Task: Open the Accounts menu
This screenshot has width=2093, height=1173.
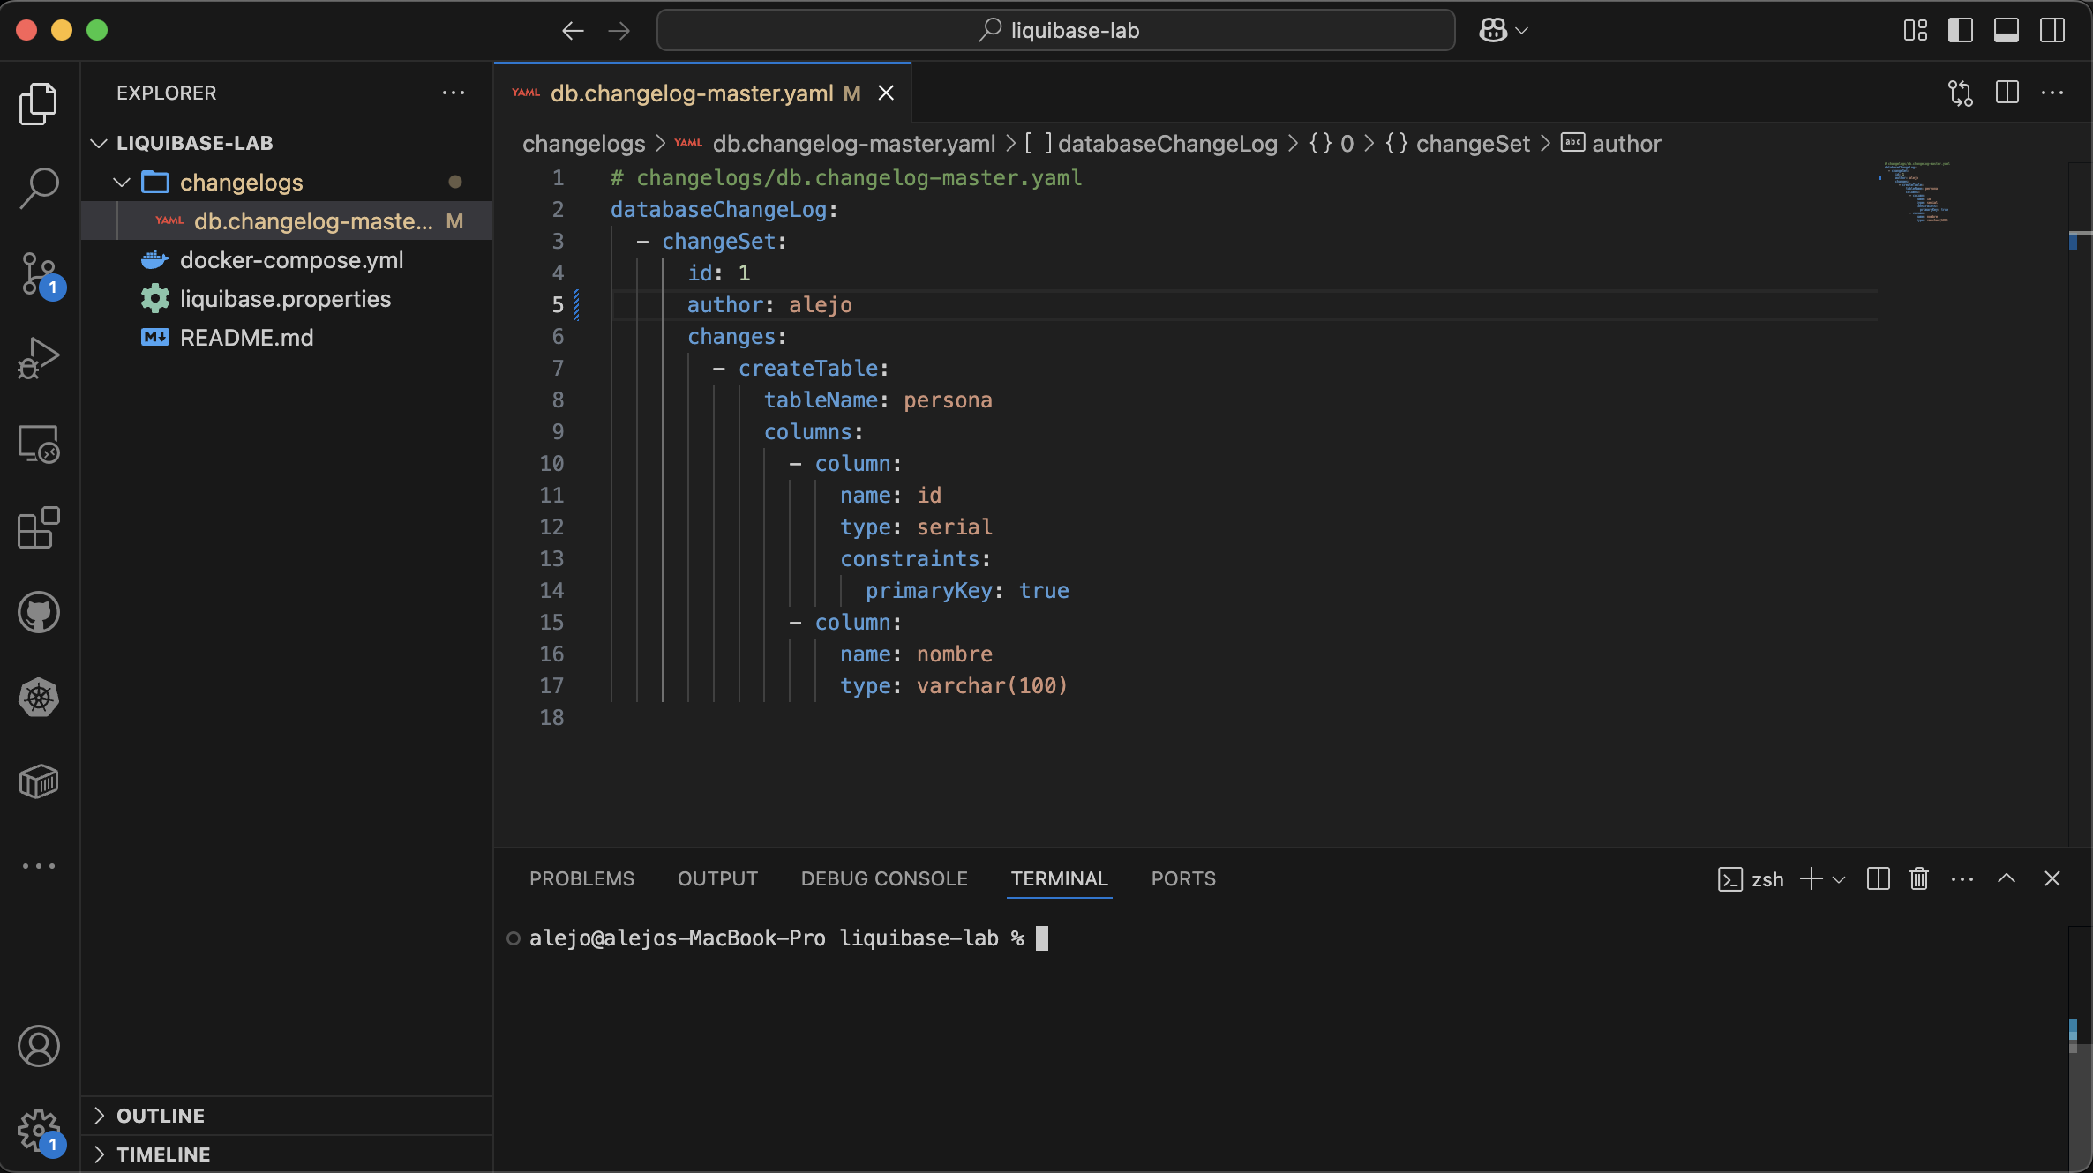Action: 39,1046
